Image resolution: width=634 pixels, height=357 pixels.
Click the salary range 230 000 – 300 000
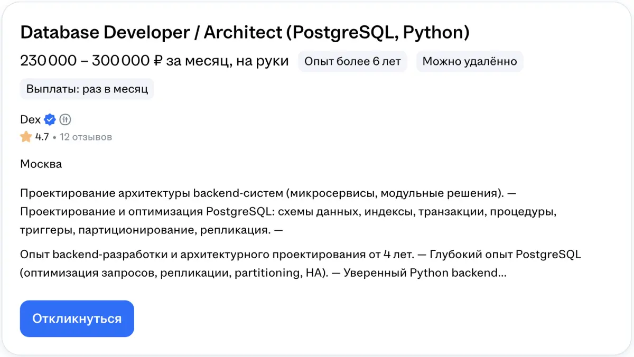pyautogui.click(x=85, y=61)
